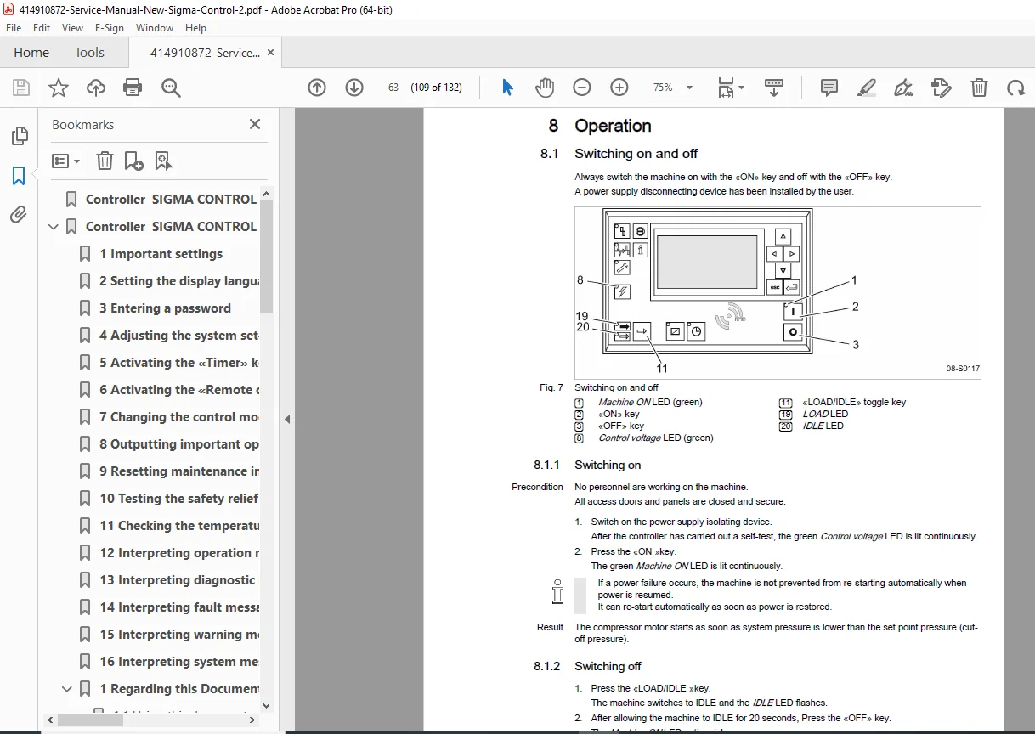Click the 8.1.1 Switching on heading
Image resolution: width=1035 pixels, height=734 pixels.
587,465
